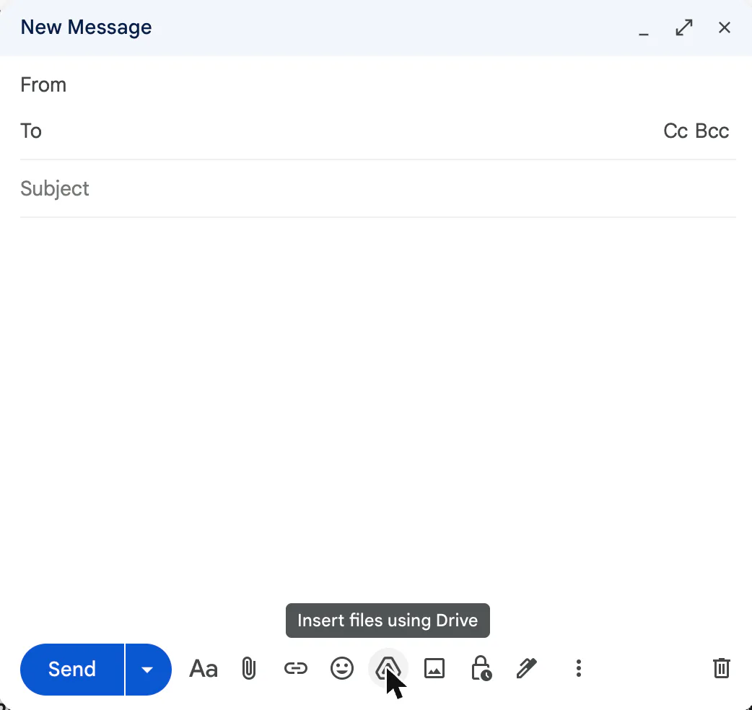Open more send options dropdown arrow
The width and height of the screenshot is (752, 710).
tap(148, 669)
